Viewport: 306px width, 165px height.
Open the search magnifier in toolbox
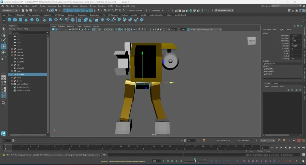(3, 103)
